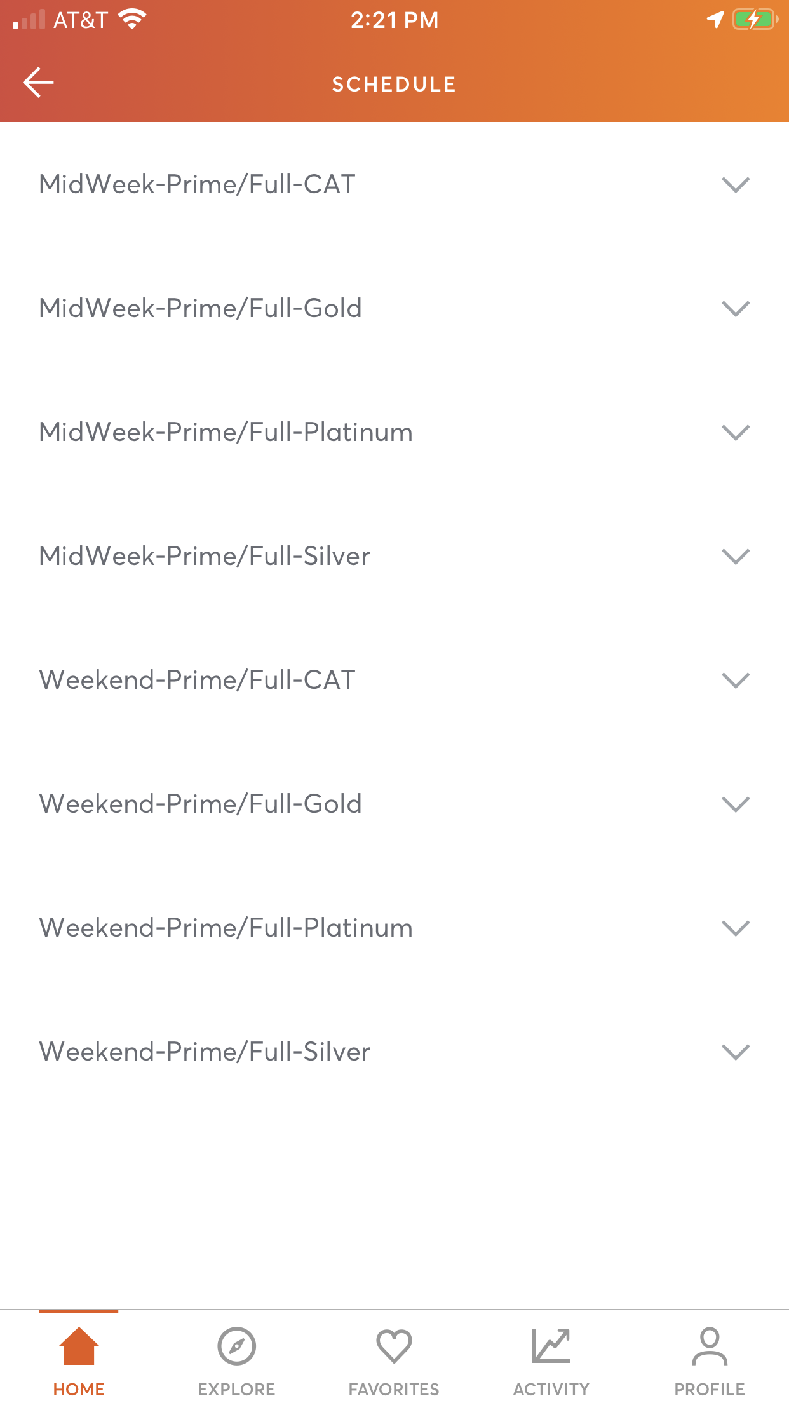Expand chevron for Weekend-Prime/Full-CAT
Screen dimensions: 789x1403
pyautogui.click(x=736, y=681)
